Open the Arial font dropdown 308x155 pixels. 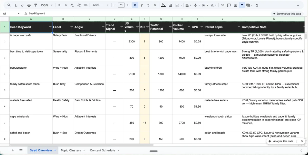[100, 5]
